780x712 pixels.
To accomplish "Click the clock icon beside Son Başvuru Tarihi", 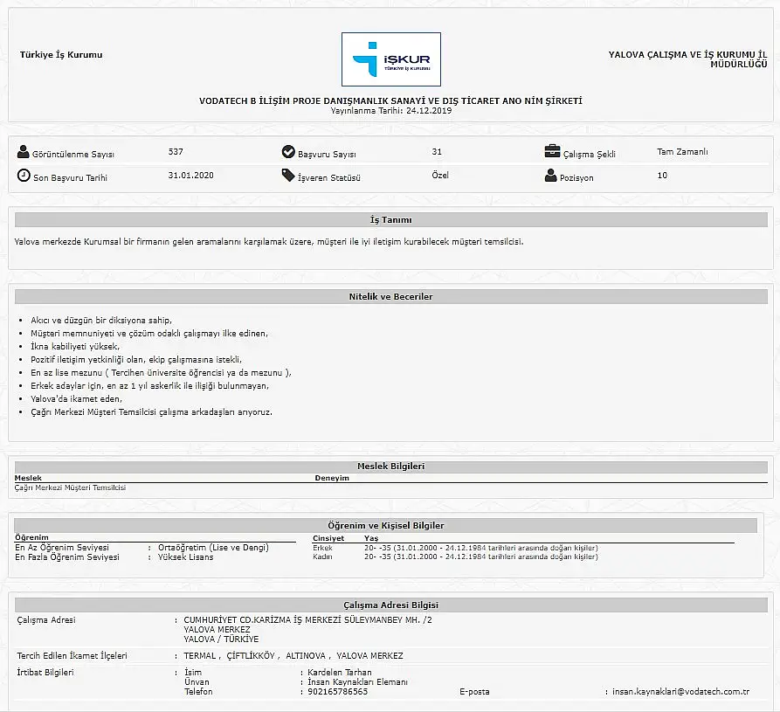I will coord(24,175).
